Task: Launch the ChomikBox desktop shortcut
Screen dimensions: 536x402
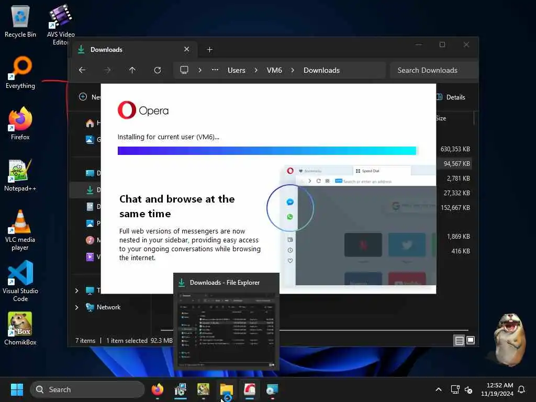Action: tap(20, 329)
